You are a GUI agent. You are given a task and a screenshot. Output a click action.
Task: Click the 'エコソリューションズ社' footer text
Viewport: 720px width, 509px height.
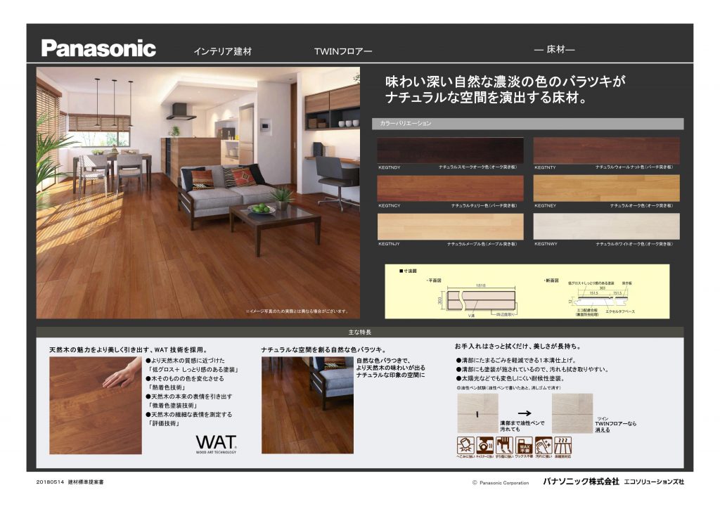(x=655, y=482)
